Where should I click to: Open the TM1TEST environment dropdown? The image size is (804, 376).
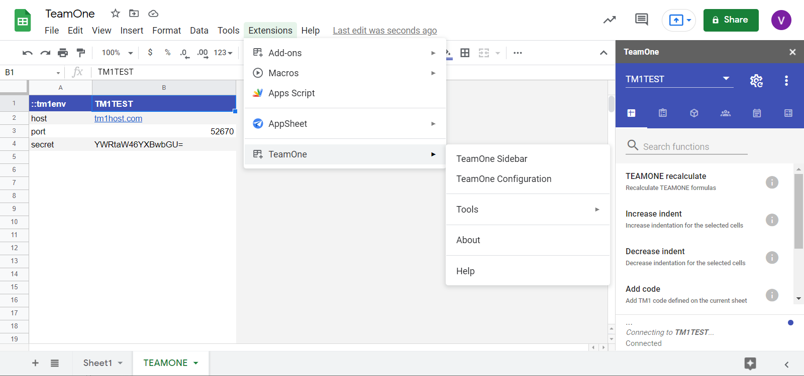pyautogui.click(x=679, y=79)
